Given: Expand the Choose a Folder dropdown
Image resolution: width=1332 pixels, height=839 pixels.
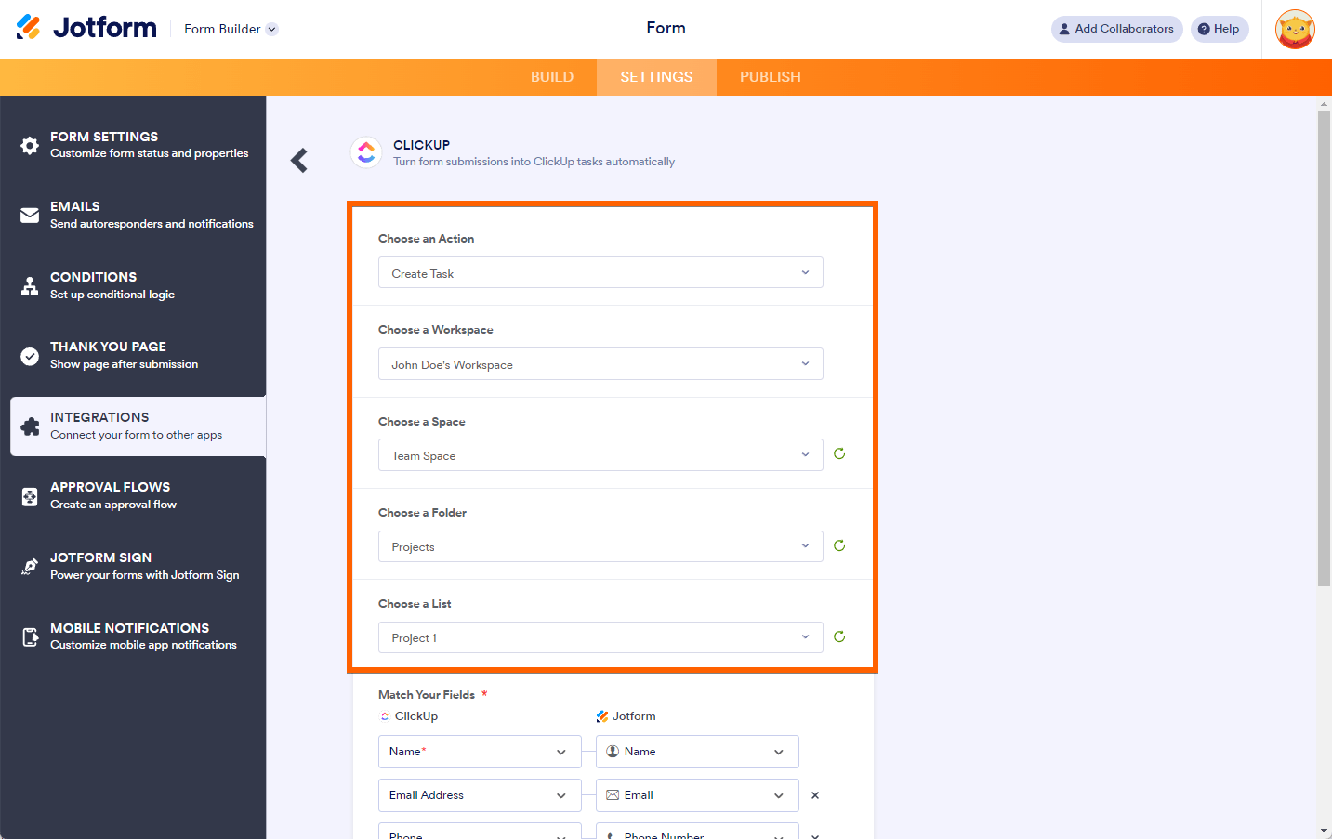Looking at the screenshot, I should tap(600, 546).
